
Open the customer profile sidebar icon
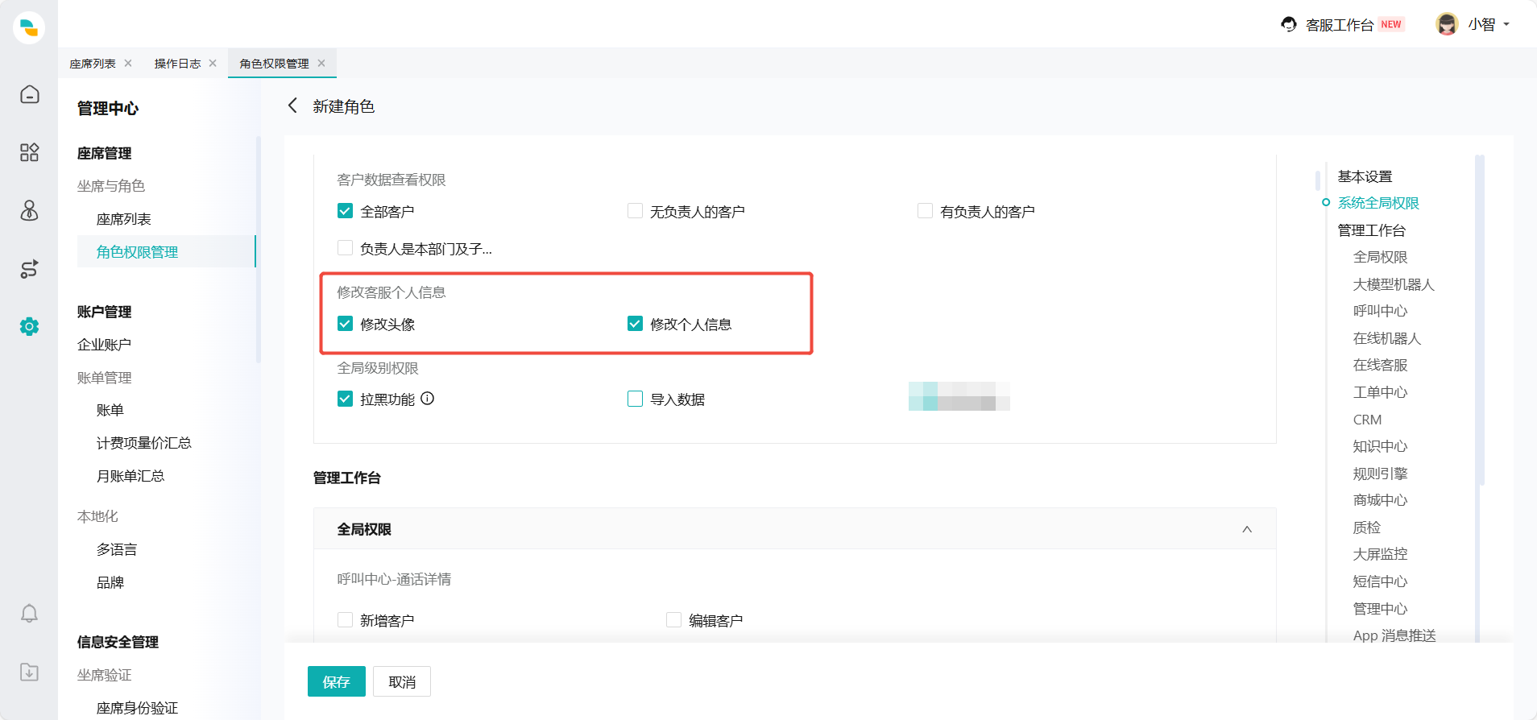[30, 211]
